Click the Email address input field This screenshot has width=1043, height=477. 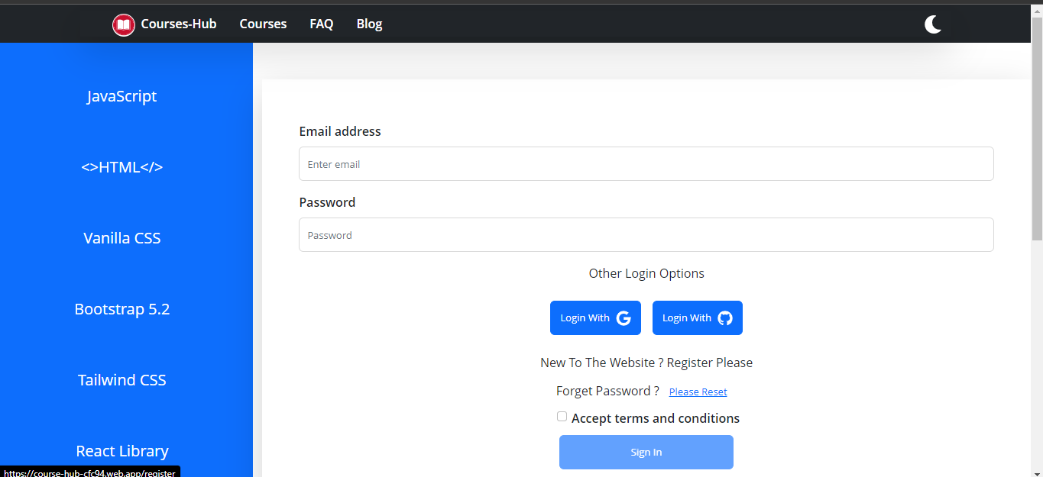click(646, 164)
